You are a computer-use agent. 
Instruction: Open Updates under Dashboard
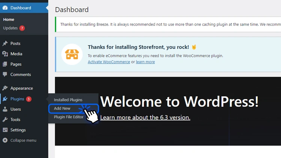click(x=10, y=28)
